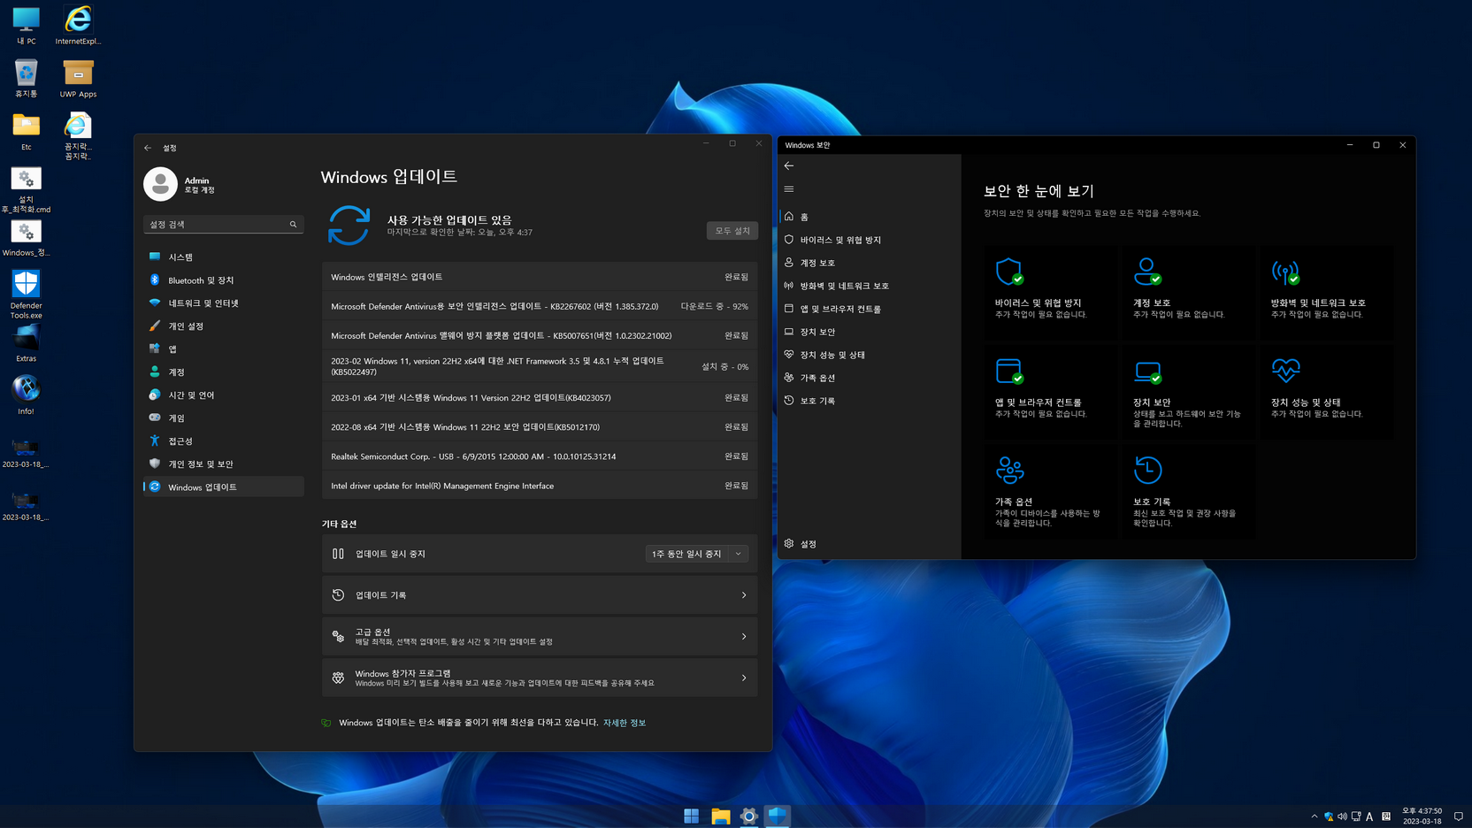Screen dimensions: 1472x828
Task: Switch to Settings gear on taskbar
Action: pyautogui.click(x=749, y=816)
